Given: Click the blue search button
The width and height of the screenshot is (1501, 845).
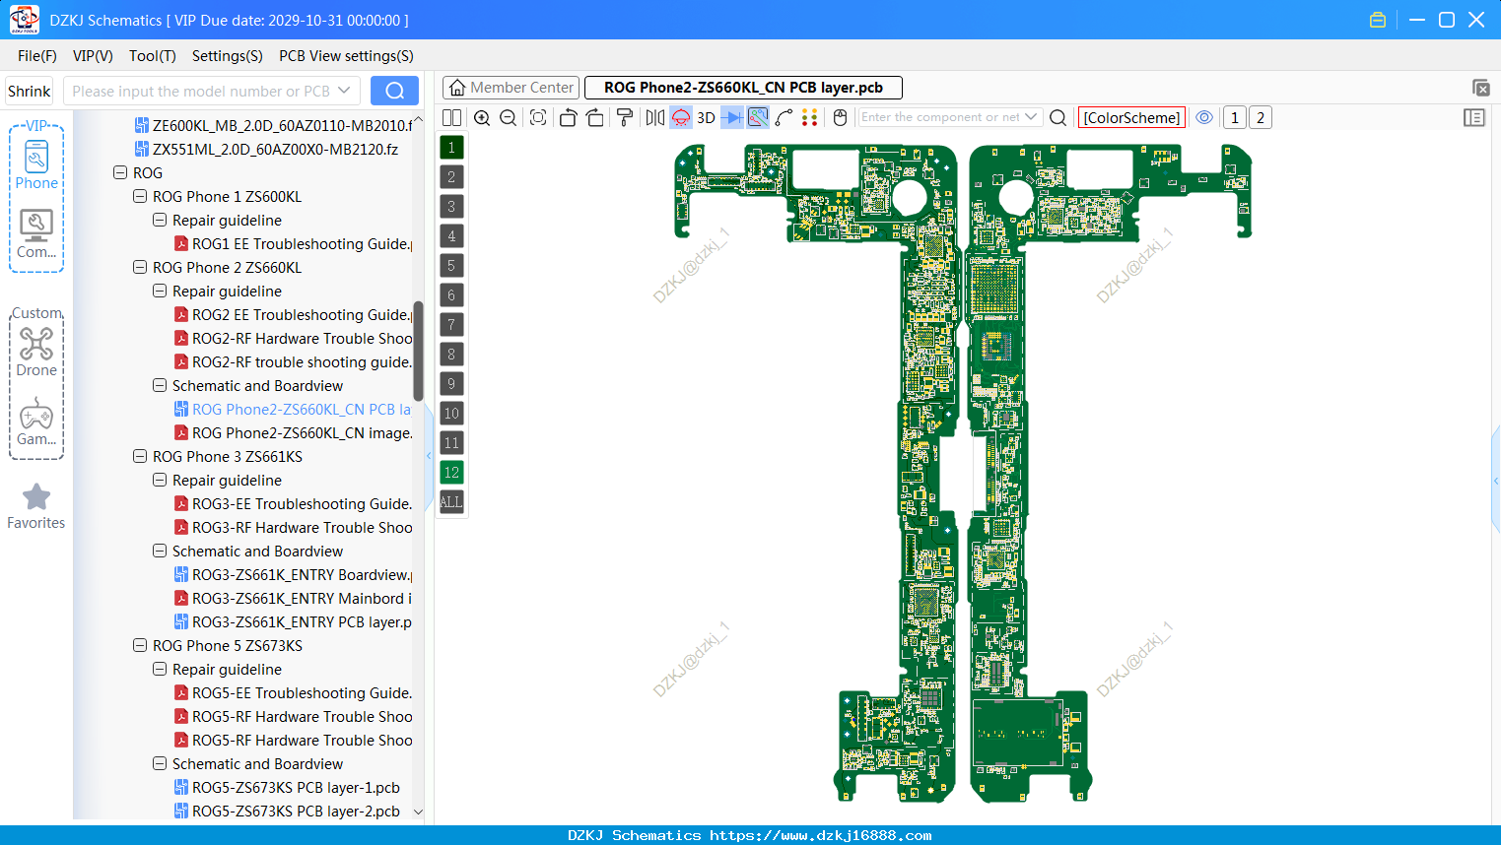Looking at the screenshot, I should (x=394, y=91).
